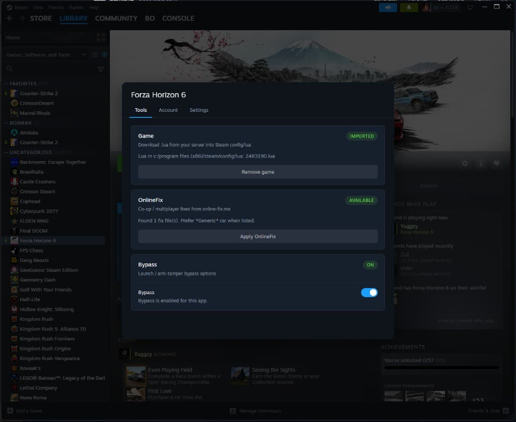The height and width of the screenshot is (422, 516).
Task: Select Backrooms: Escape Together
Action: coord(52,162)
